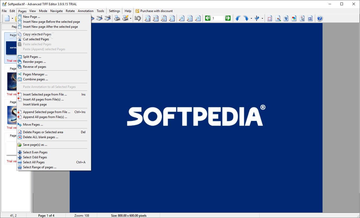The width and height of the screenshot is (360, 218).
Task: Click the pencil draw annotation tool icon
Action: click(278, 18)
